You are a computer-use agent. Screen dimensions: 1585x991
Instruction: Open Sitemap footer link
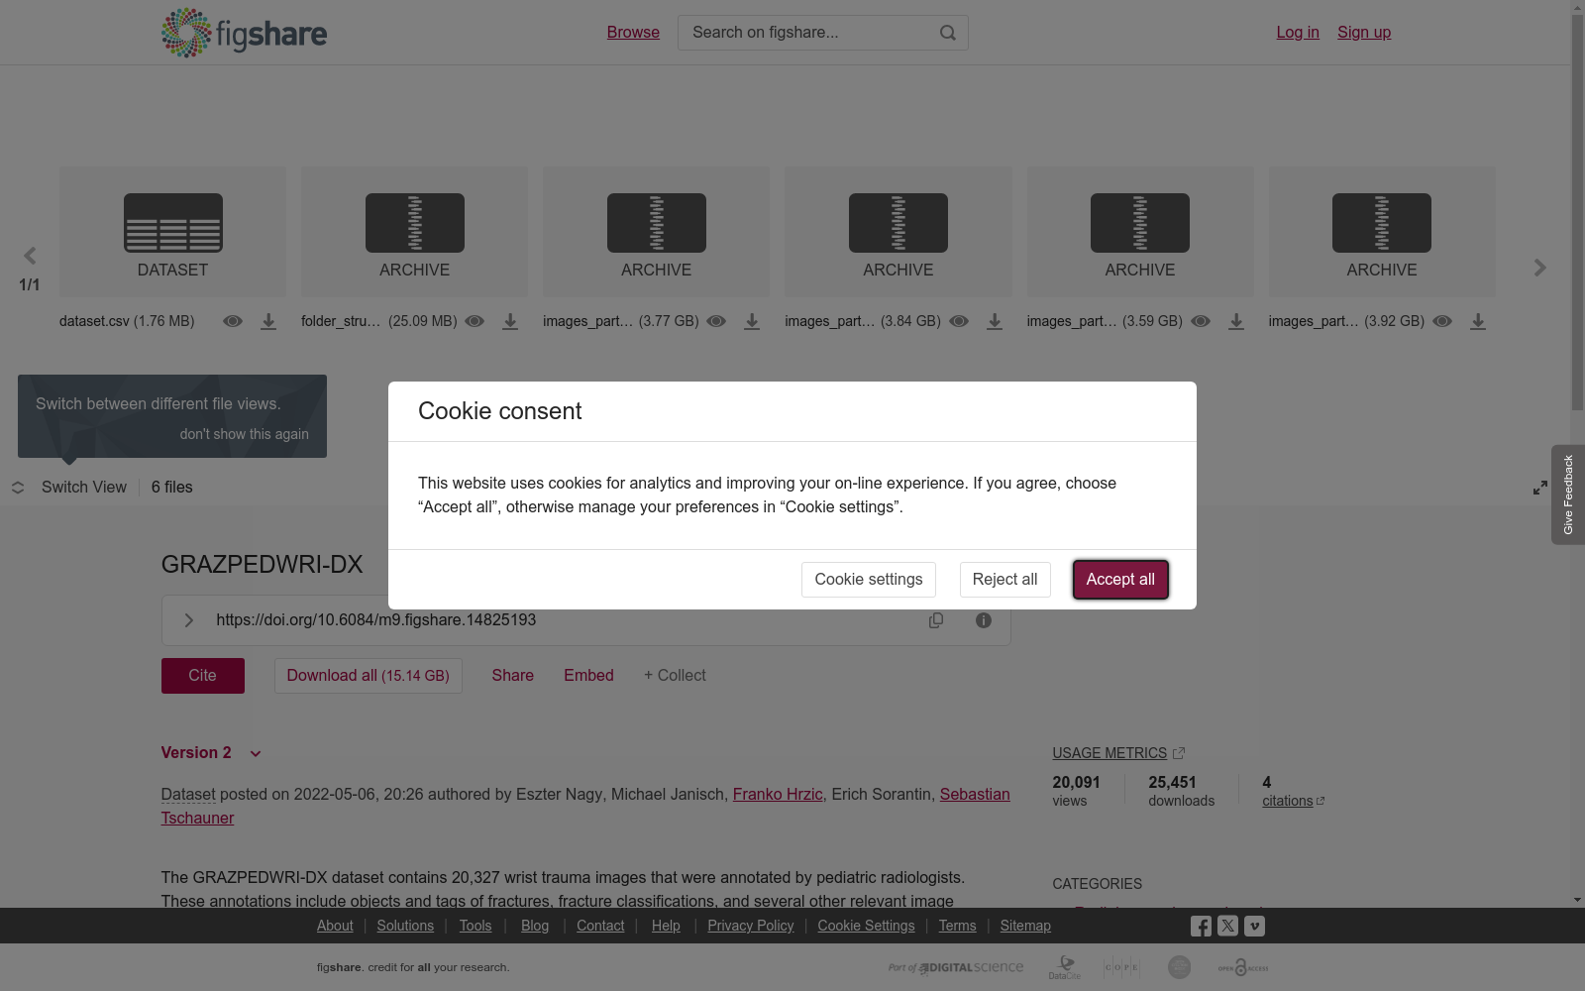click(x=1025, y=926)
